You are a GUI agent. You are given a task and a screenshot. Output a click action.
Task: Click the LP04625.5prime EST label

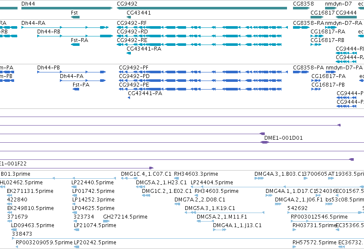(x=93, y=208)
